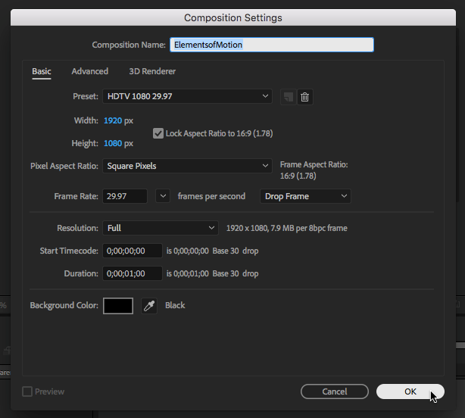Open the Drop Frame dropdown
Screen dimensions: 465x418
coord(305,196)
